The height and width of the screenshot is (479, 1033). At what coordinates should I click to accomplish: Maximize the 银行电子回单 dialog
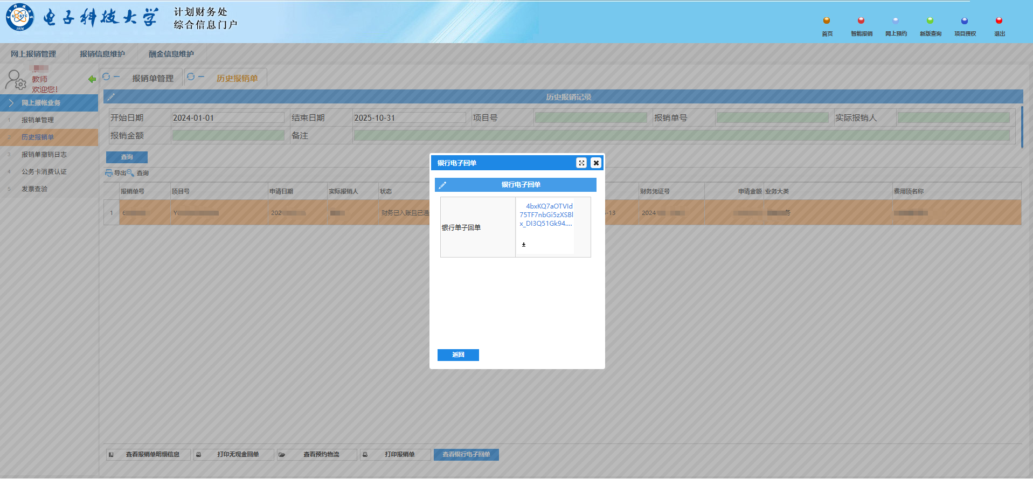[581, 163]
